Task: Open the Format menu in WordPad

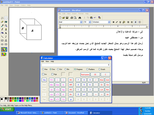Action: coord(81,14)
